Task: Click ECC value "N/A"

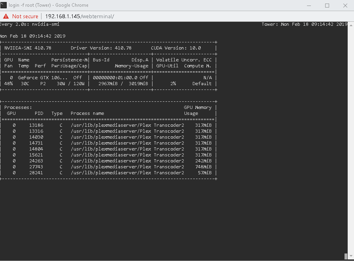Action: pos(207,78)
